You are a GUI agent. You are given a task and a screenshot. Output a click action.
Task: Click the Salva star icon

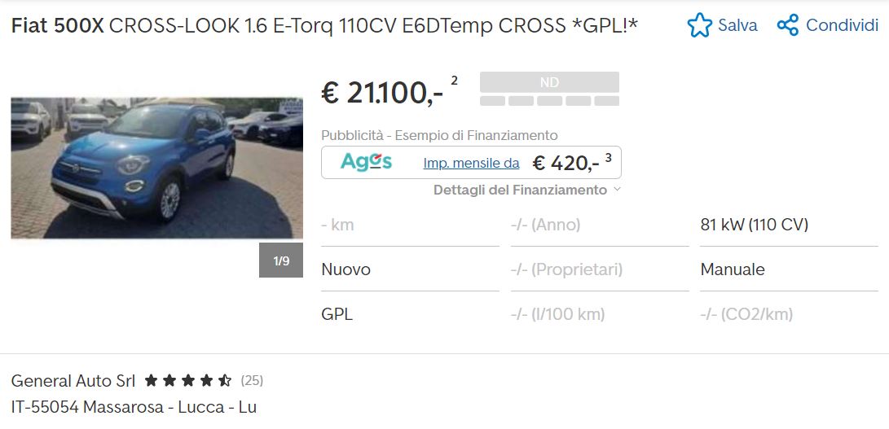point(700,25)
